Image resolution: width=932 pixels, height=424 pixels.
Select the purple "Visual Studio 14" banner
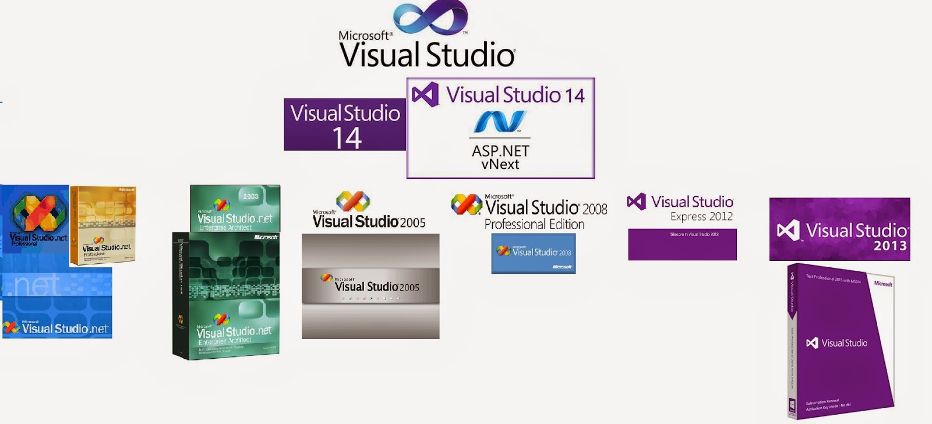[x=345, y=125]
